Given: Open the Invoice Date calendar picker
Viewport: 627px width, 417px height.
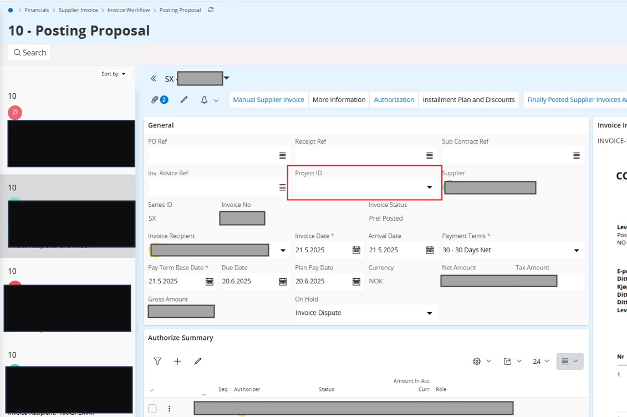Looking at the screenshot, I should (x=356, y=250).
